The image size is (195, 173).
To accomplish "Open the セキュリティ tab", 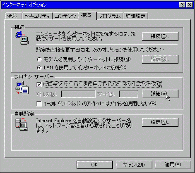I will (x=37, y=16).
